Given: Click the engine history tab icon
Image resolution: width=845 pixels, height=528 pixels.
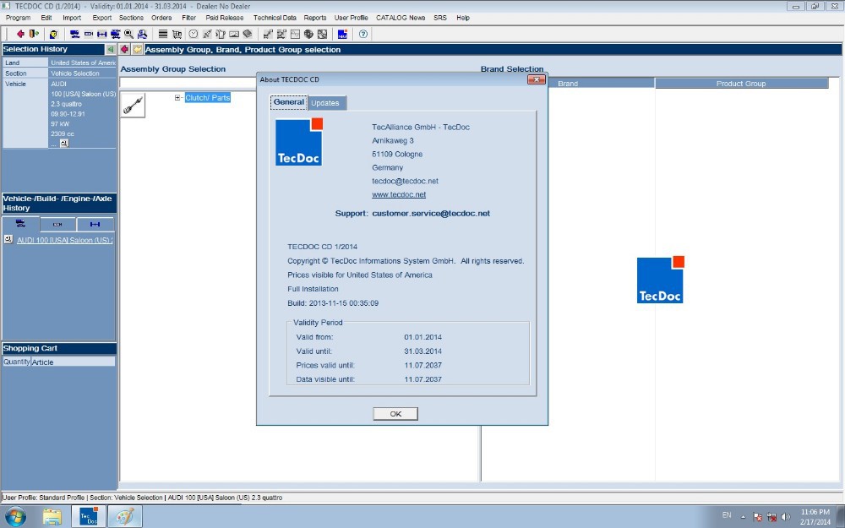Looking at the screenshot, I should point(57,224).
